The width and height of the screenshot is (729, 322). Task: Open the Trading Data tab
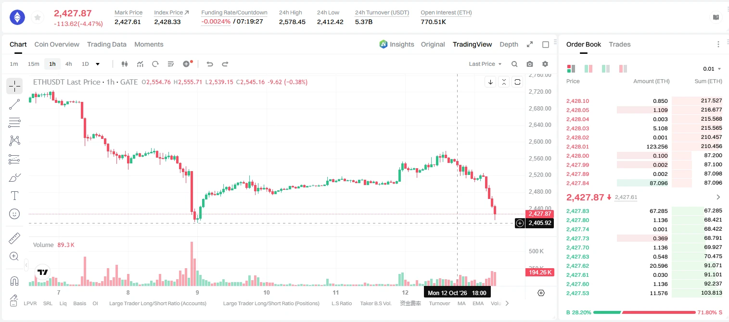(107, 44)
